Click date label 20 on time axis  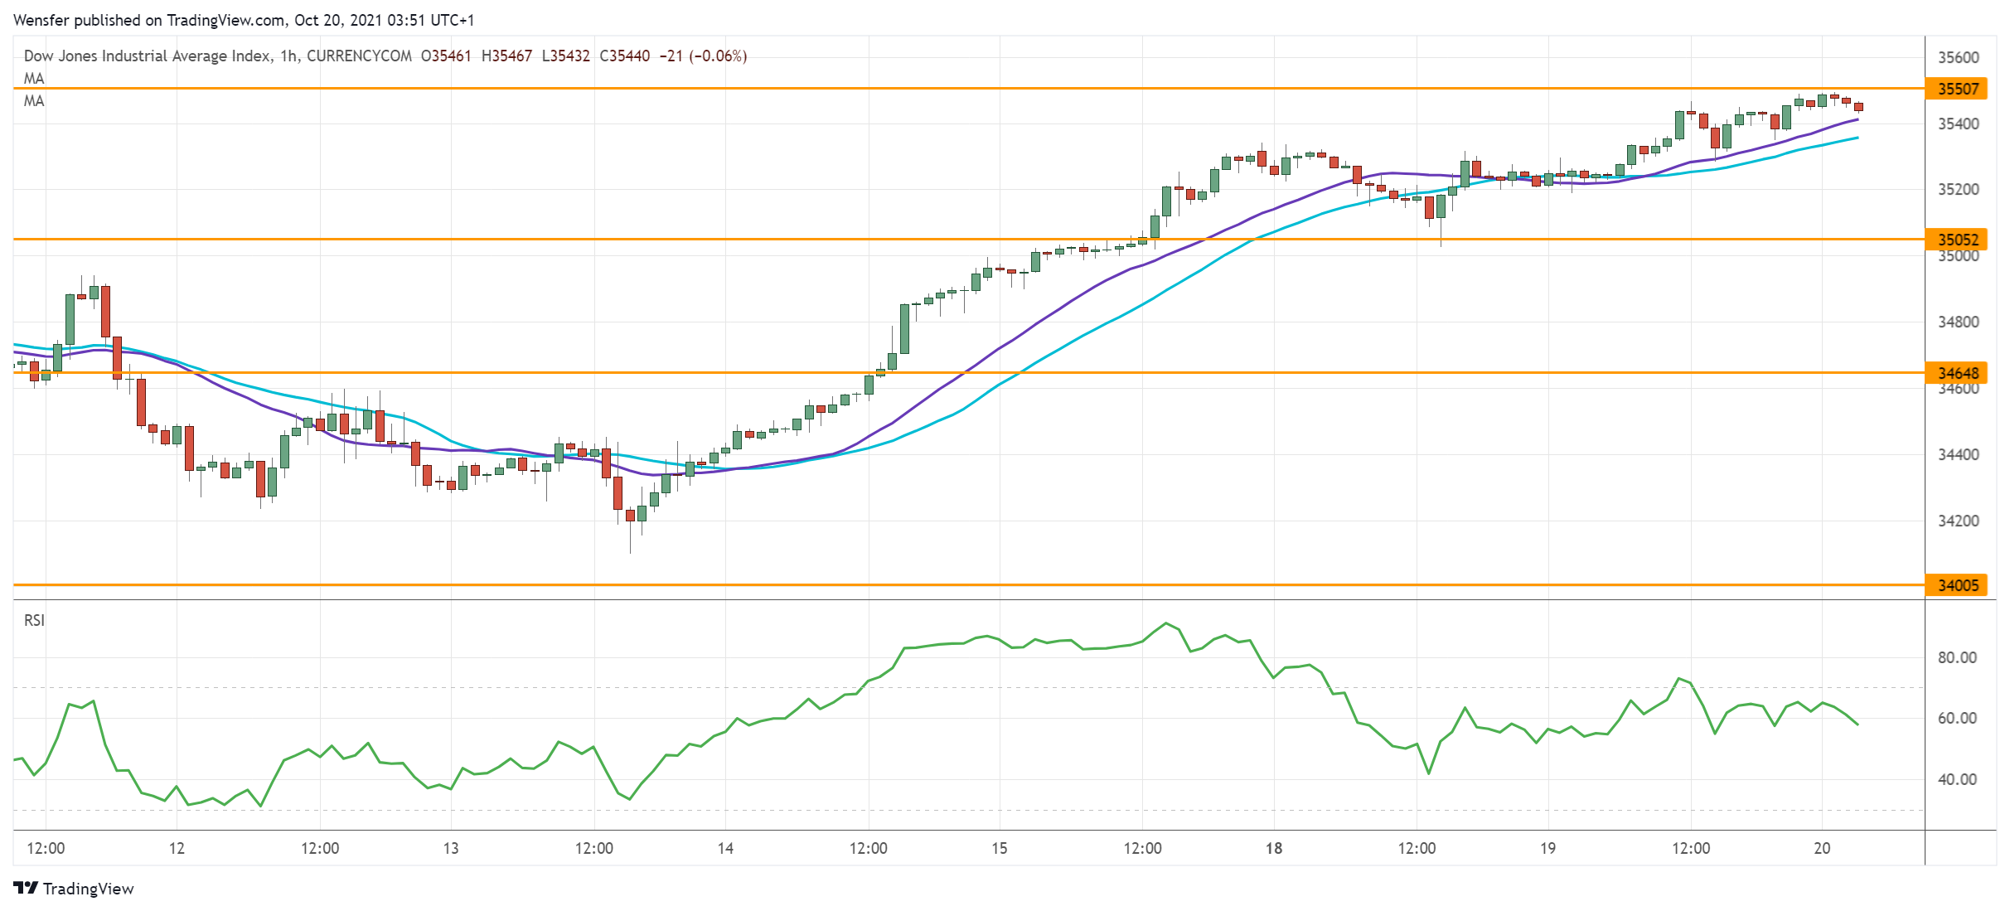pyautogui.click(x=1822, y=848)
